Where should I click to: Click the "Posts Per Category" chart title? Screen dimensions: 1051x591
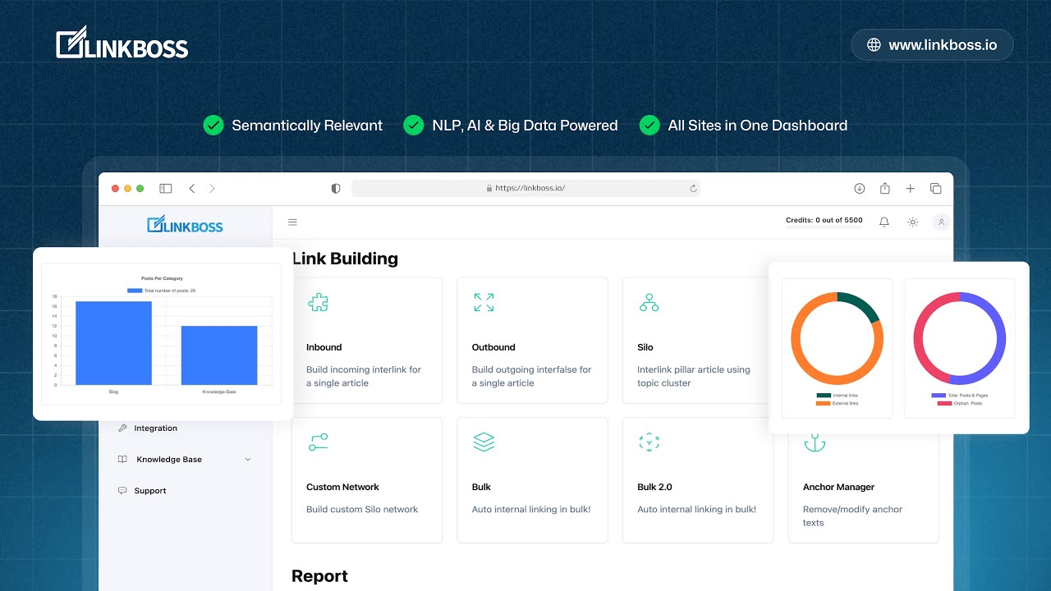162,278
